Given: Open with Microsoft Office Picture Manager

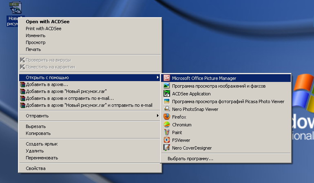Looking at the screenshot, I should pyautogui.click(x=226, y=78).
